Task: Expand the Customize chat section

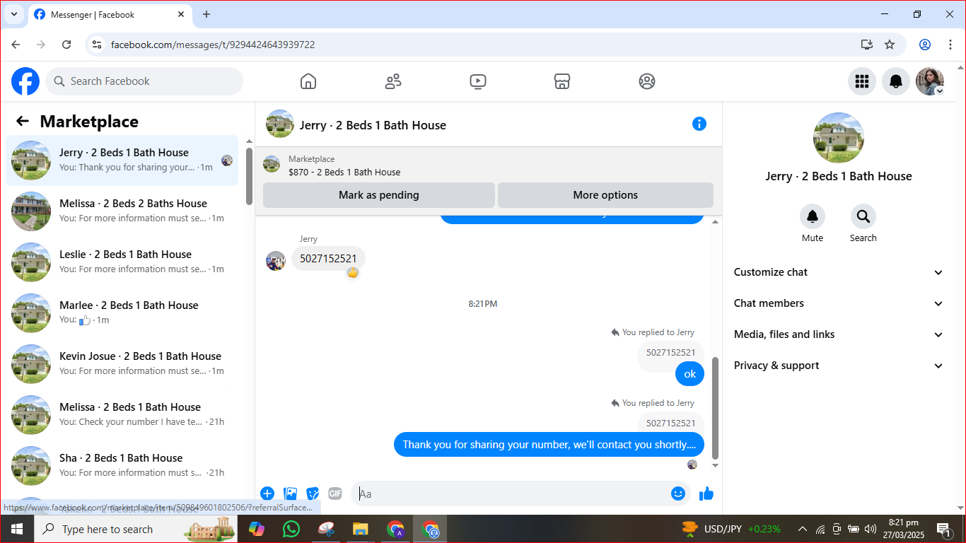Action: [x=839, y=272]
